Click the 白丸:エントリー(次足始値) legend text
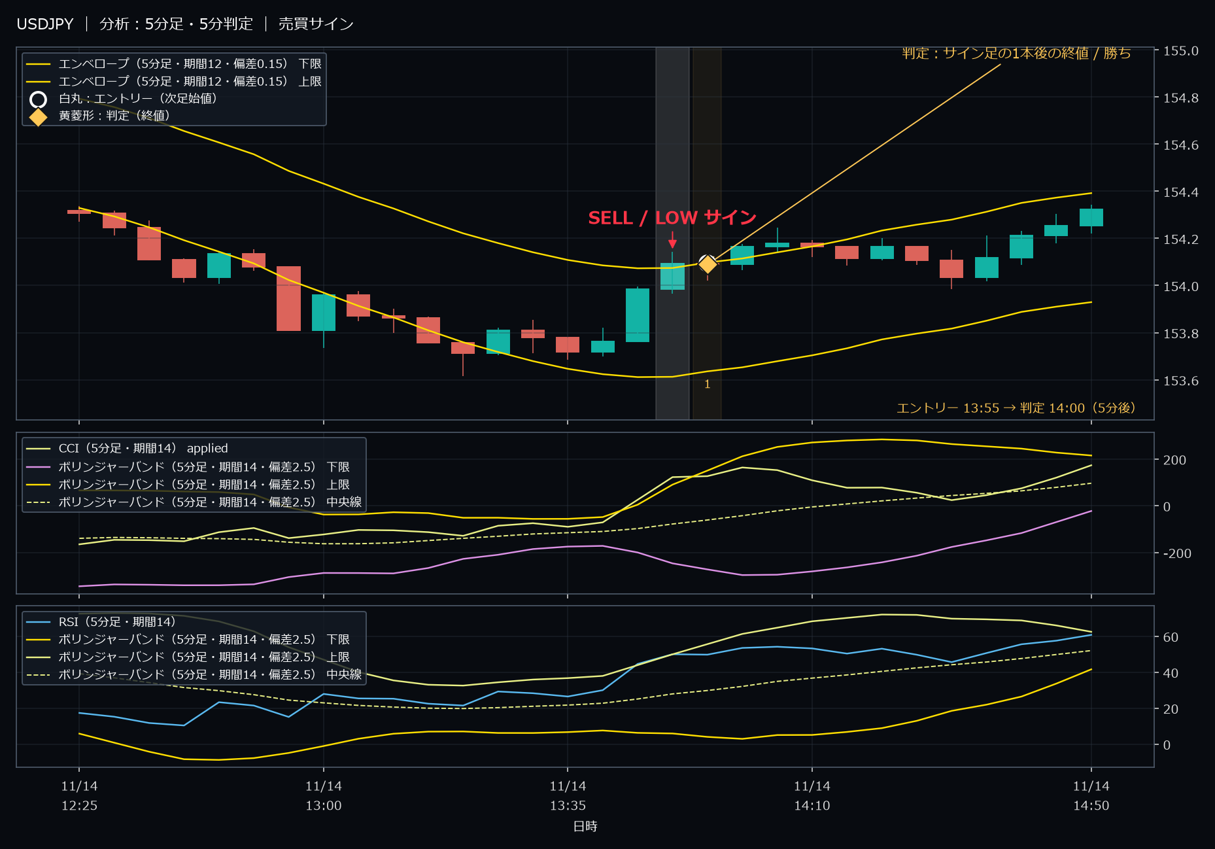This screenshot has width=1215, height=849. click(x=138, y=99)
